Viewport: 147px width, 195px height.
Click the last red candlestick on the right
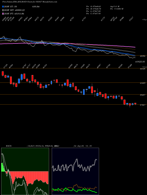[x=135, y=104]
